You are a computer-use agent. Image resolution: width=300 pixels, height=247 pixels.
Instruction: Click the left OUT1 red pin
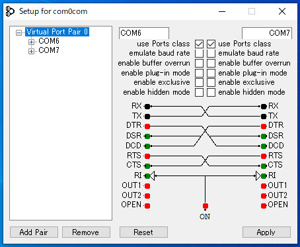147,186
